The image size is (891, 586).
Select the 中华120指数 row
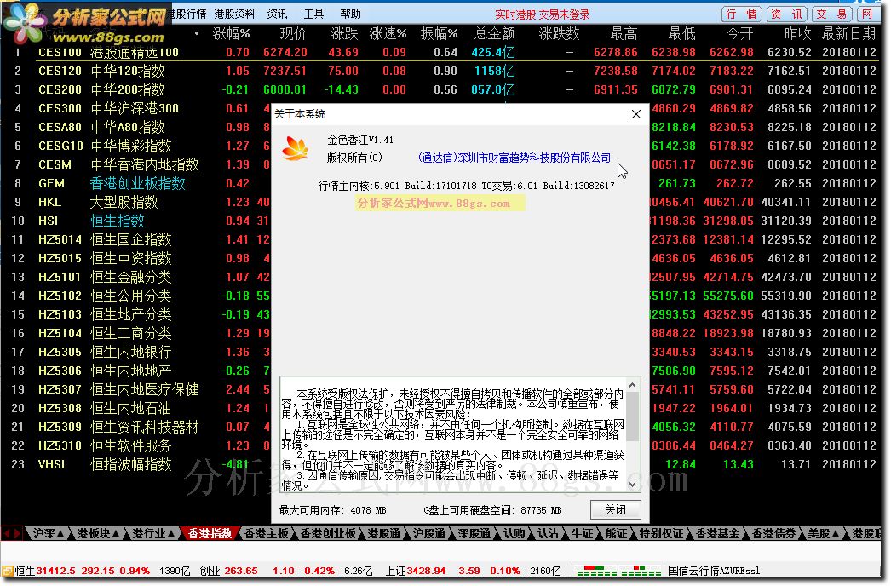point(440,71)
